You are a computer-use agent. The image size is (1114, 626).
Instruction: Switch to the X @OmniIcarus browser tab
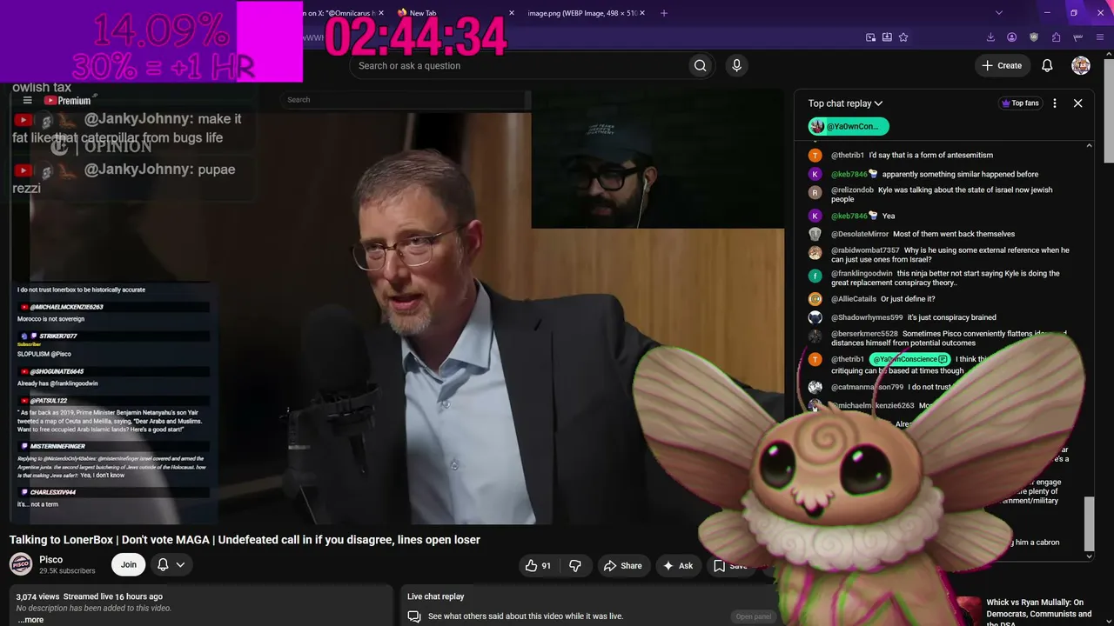coord(344,13)
